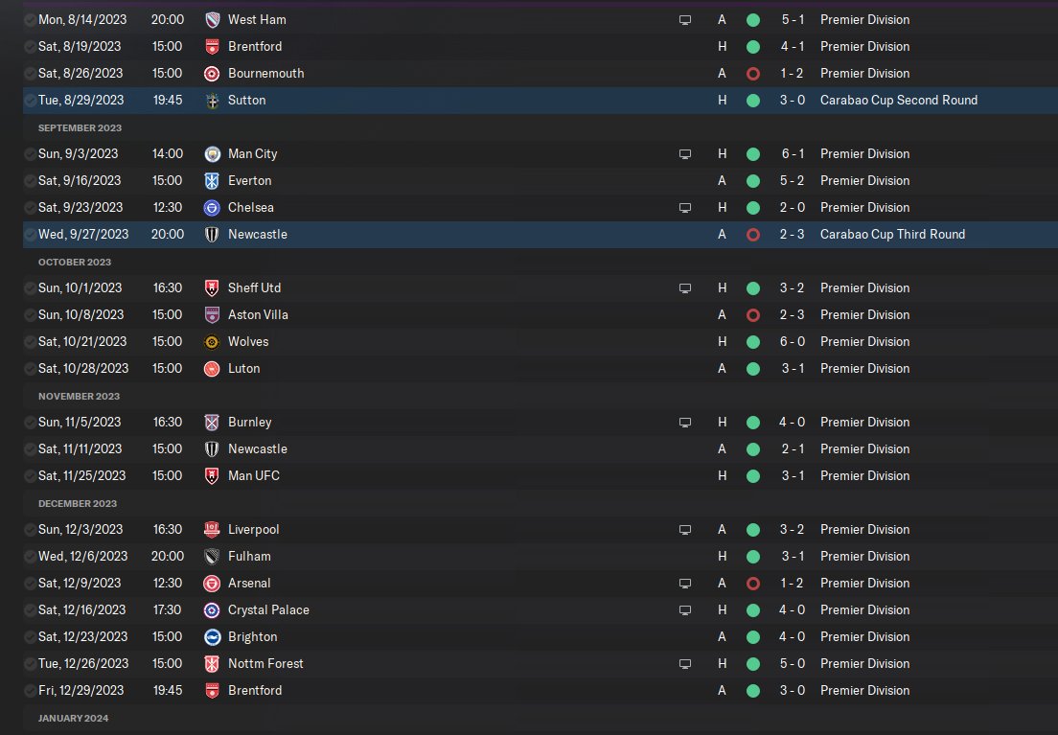This screenshot has height=735, width=1058.
Task: Expand the January 2024 month header
Action: (x=75, y=718)
